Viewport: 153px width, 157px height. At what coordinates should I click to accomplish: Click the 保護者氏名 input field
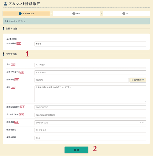(x=90, y=130)
